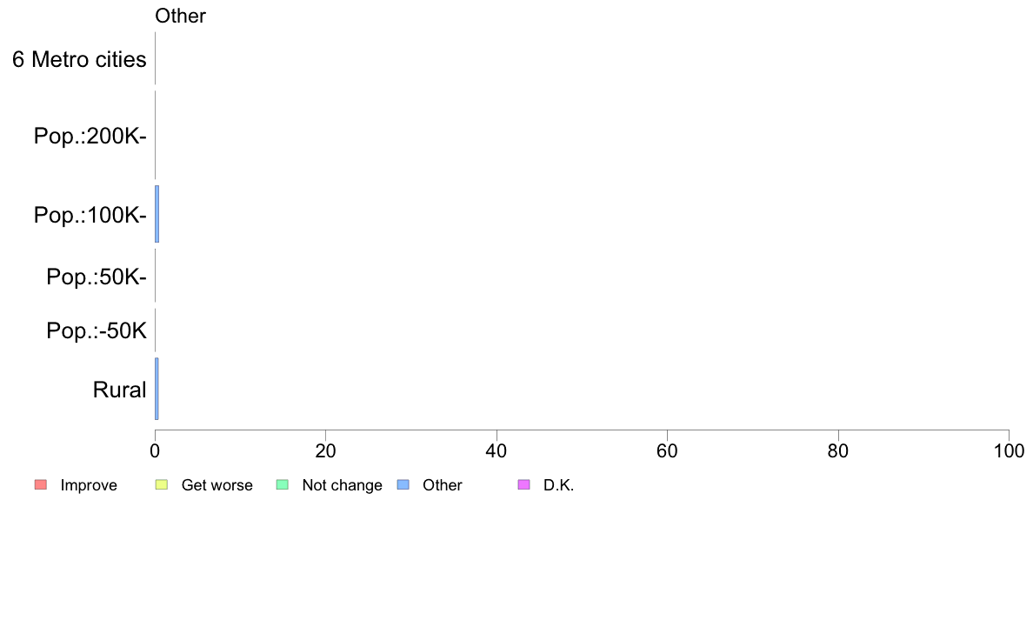Select the D.K. legend label
This screenshot has width=1033, height=640.
(x=558, y=485)
